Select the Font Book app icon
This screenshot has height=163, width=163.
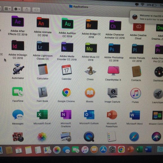pyautogui.click(x=42, y=92)
